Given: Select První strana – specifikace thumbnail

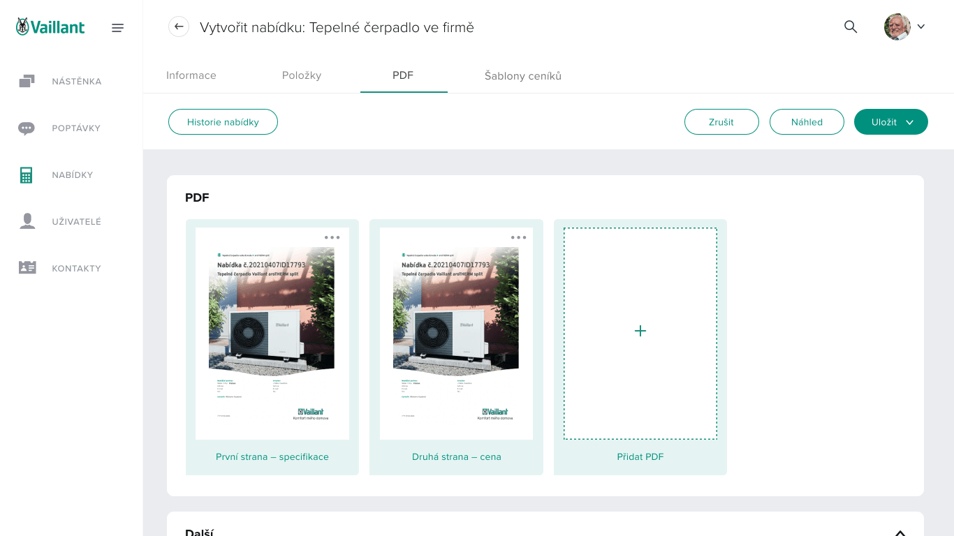Looking at the screenshot, I should (x=272, y=334).
